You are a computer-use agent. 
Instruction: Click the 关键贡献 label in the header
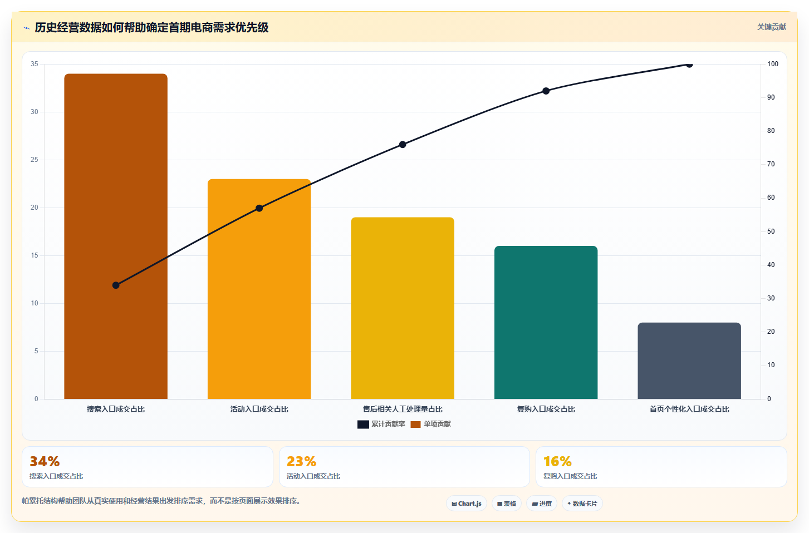point(771,27)
